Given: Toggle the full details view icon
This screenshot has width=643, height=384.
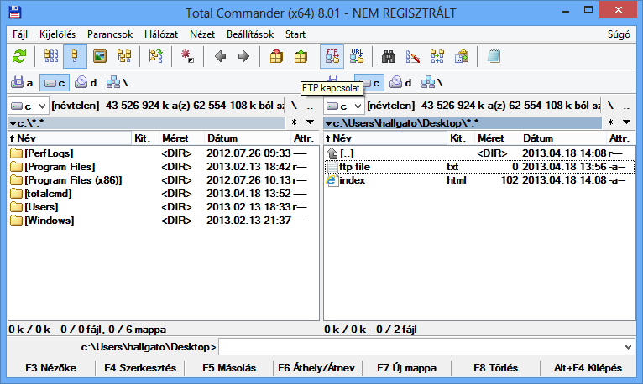Looking at the screenshot, I should tap(75, 56).
